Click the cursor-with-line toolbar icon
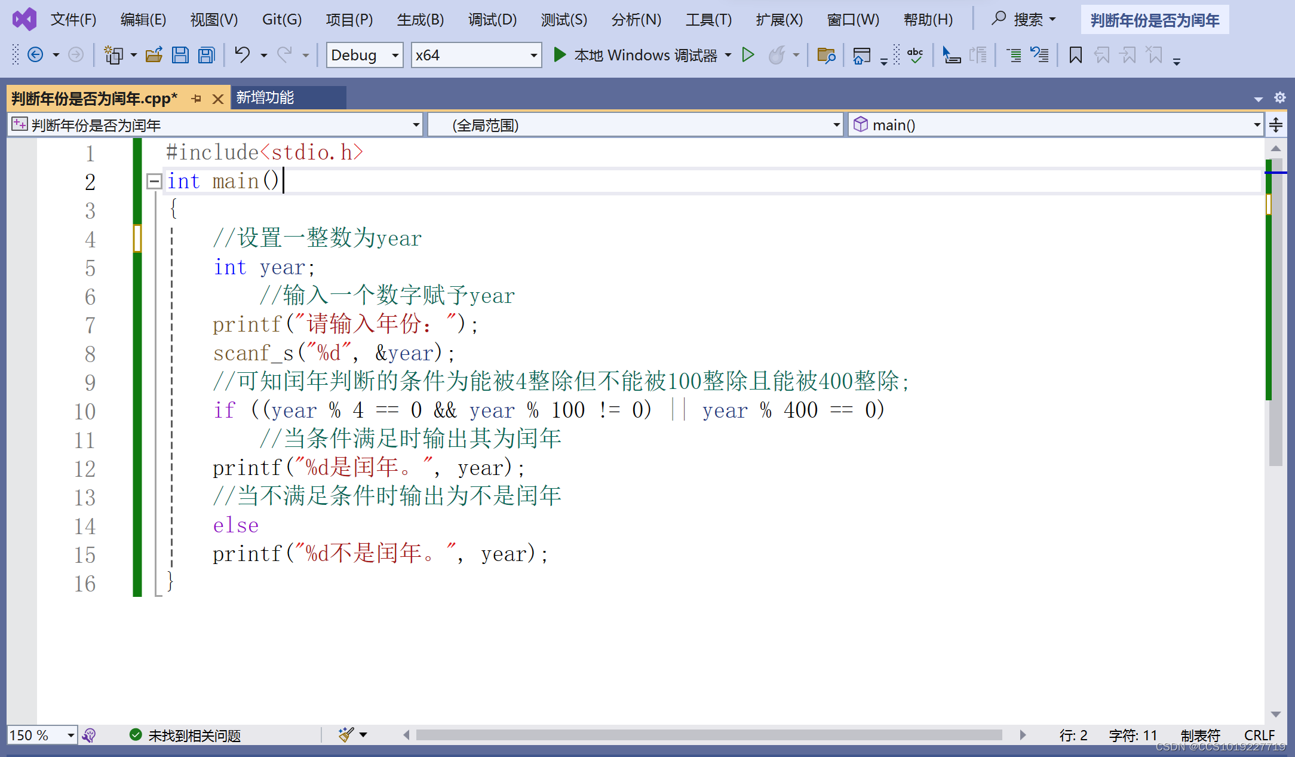The width and height of the screenshot is (1295, 757). tap(951, 55)
